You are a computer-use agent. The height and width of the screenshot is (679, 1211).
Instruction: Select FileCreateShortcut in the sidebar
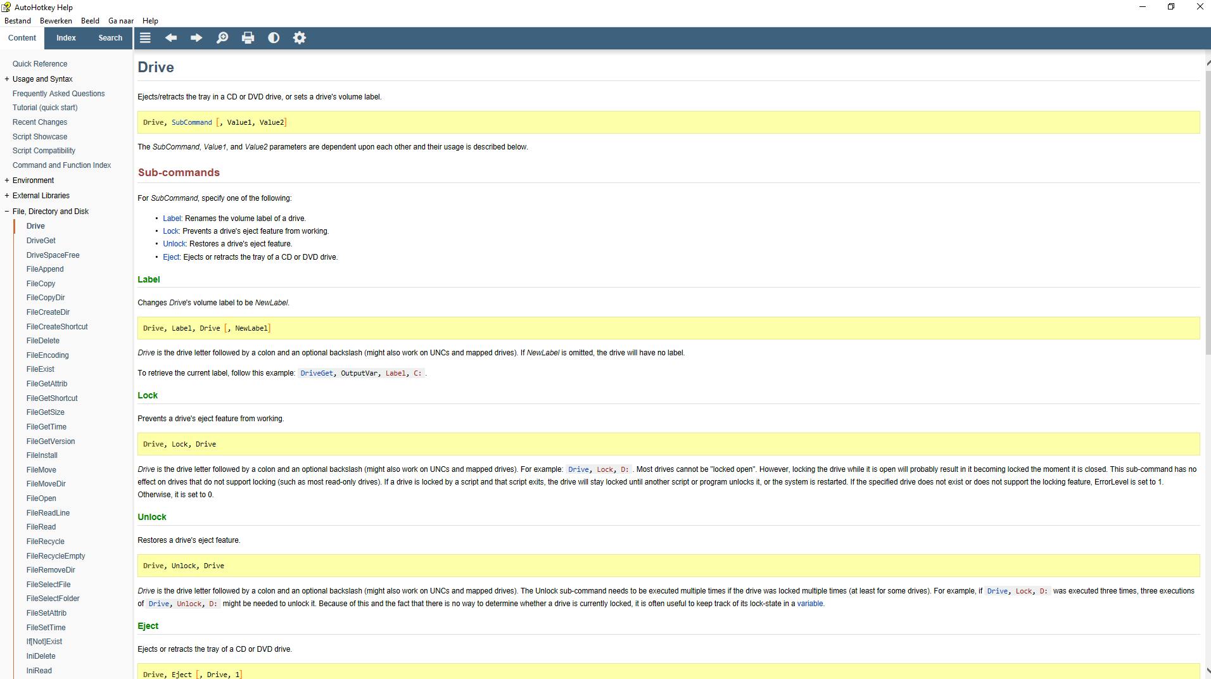57,327
